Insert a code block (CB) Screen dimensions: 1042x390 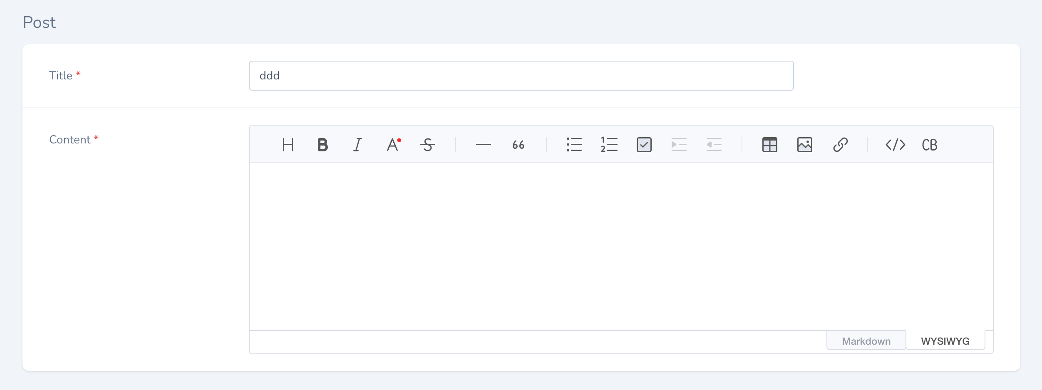pyautogui.click(x=930, y=145)
